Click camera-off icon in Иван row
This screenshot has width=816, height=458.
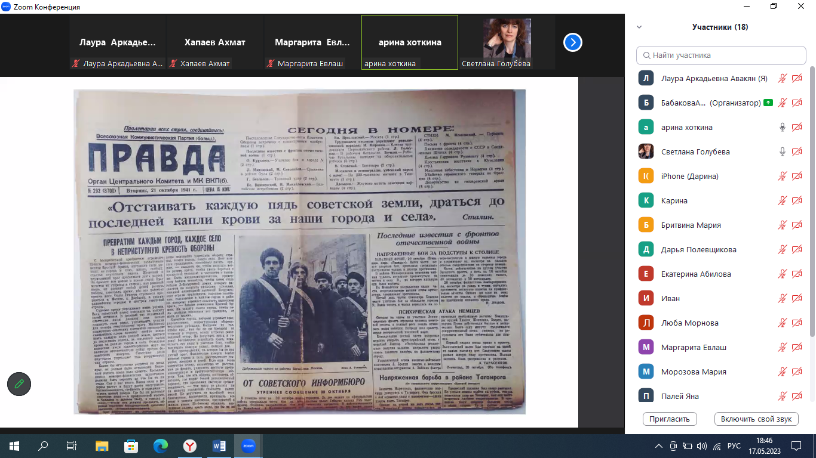tap(797, 298)
